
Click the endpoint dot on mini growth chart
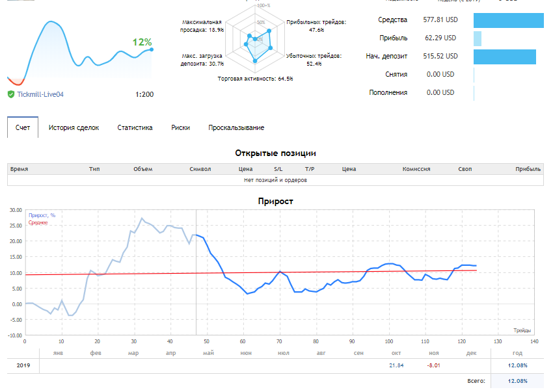pyautogui.click(x=152, y=49)
